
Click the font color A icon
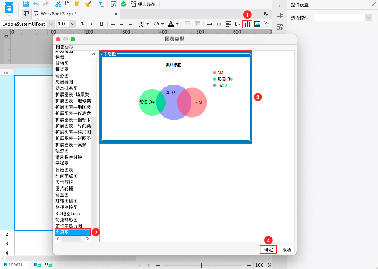click(171, 24)
